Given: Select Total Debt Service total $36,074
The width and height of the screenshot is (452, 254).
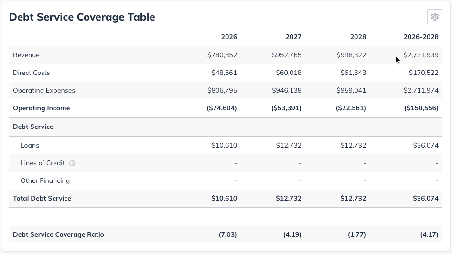Looking at the screenshot, I should point(425,198).
